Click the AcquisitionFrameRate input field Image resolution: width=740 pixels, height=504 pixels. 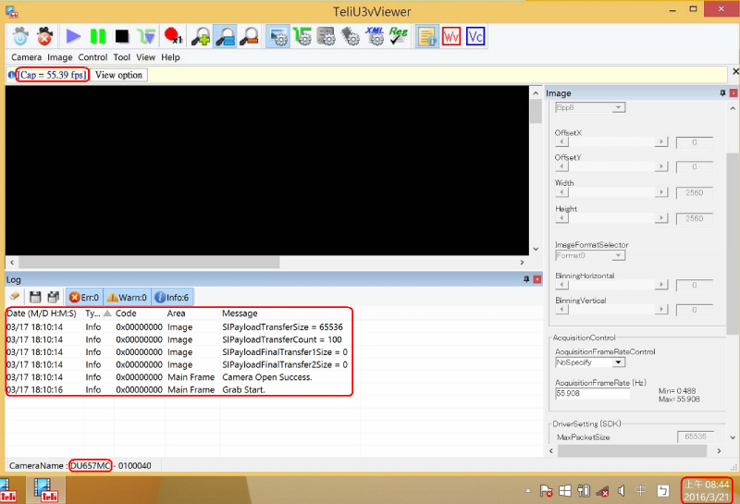591,393
